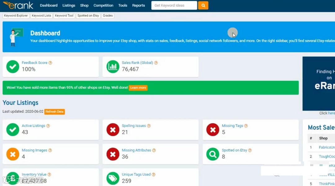This screenshot has width=335, height=186.
Task: Open the Inventory Value link
Action: (x=34, y=175)
